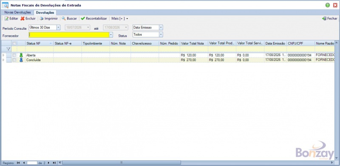Click the red Excluir X icon
Image resolution: width=340 pixels, height=166 pixels.
pyautogui.click(x=23, y=19)
